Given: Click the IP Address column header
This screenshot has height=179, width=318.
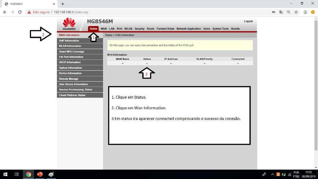Looking at the screenshot, I should click(171, 59).
